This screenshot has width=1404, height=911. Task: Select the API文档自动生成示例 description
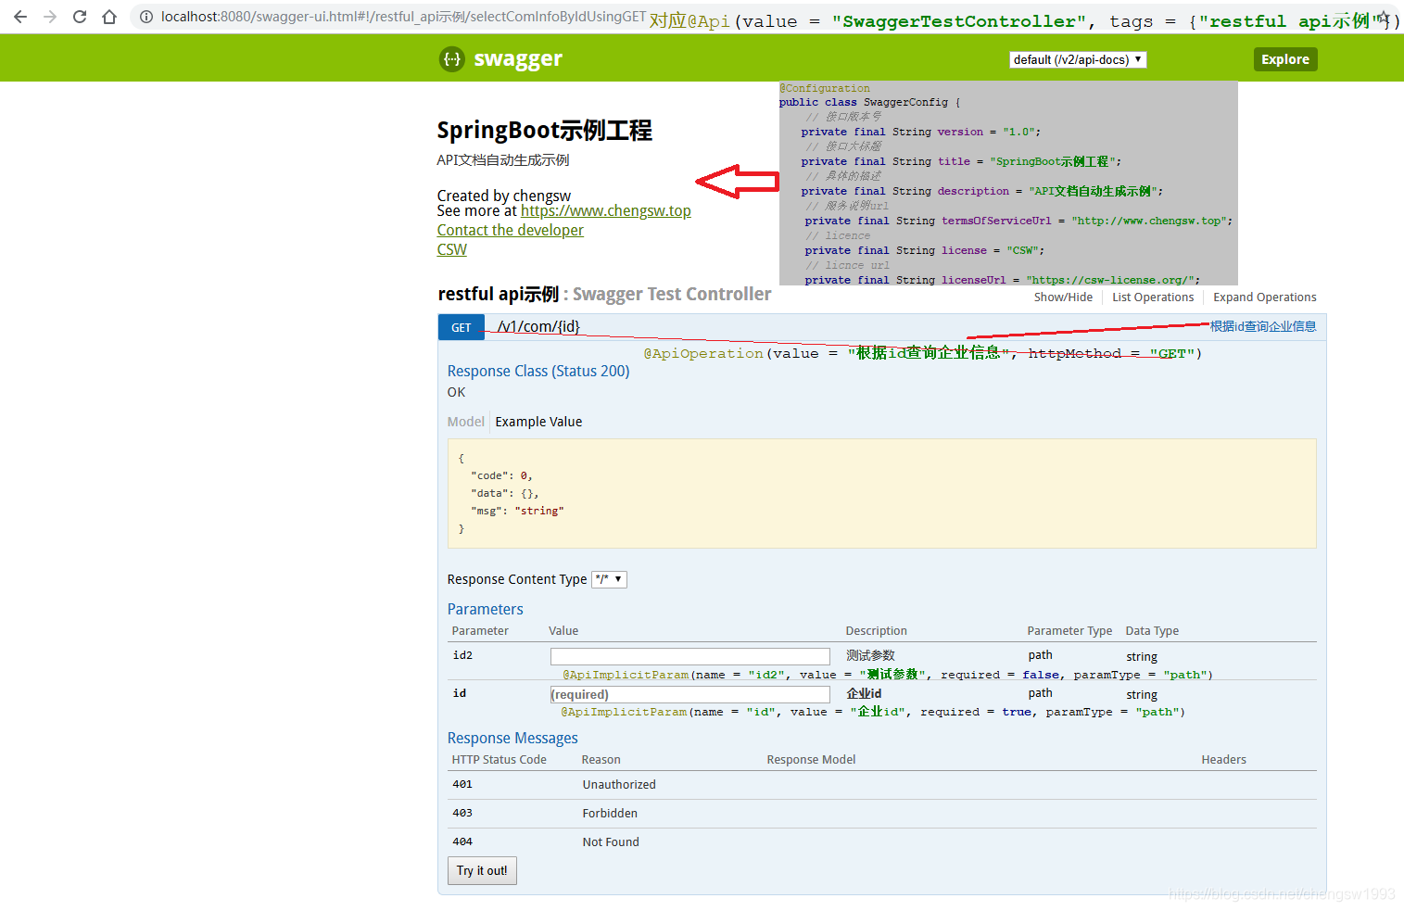(x=503, y=160)
